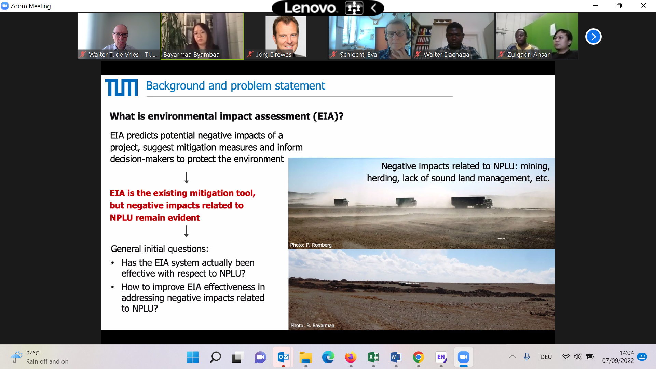Click Zulqadri Ansar muted microphone icon

click(501, 54)
